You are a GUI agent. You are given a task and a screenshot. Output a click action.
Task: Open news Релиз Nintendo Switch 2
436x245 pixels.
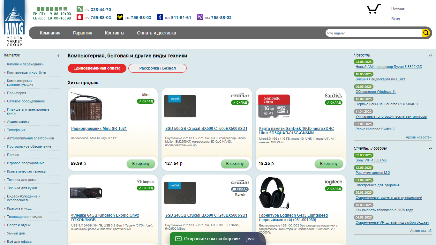pyautogui.click(x=375, y=129)
